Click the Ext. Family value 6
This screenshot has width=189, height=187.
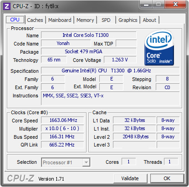point(53,87)
